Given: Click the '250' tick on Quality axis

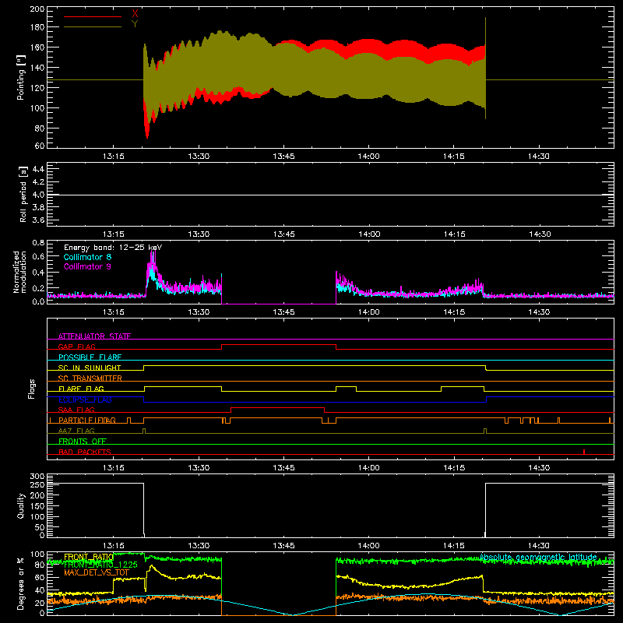Looking at the screenshot, I should click(37, 484).
